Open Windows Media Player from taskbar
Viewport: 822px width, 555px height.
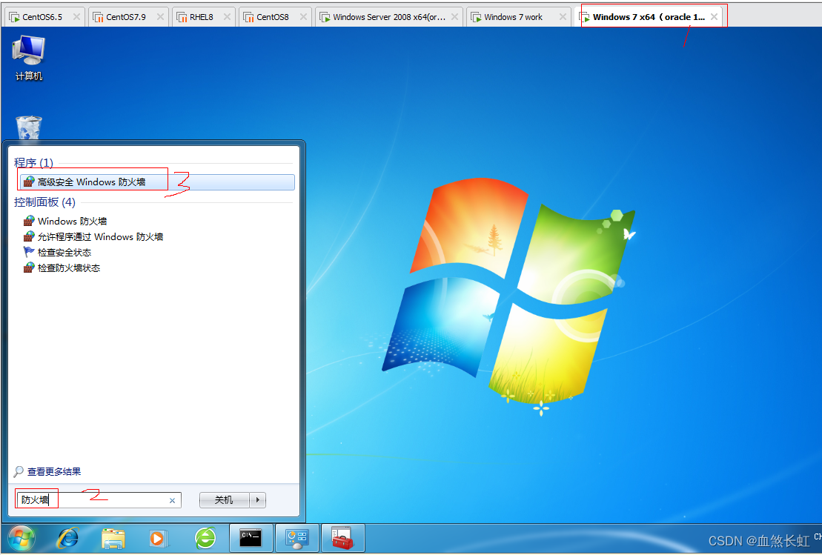click(158, 539)
